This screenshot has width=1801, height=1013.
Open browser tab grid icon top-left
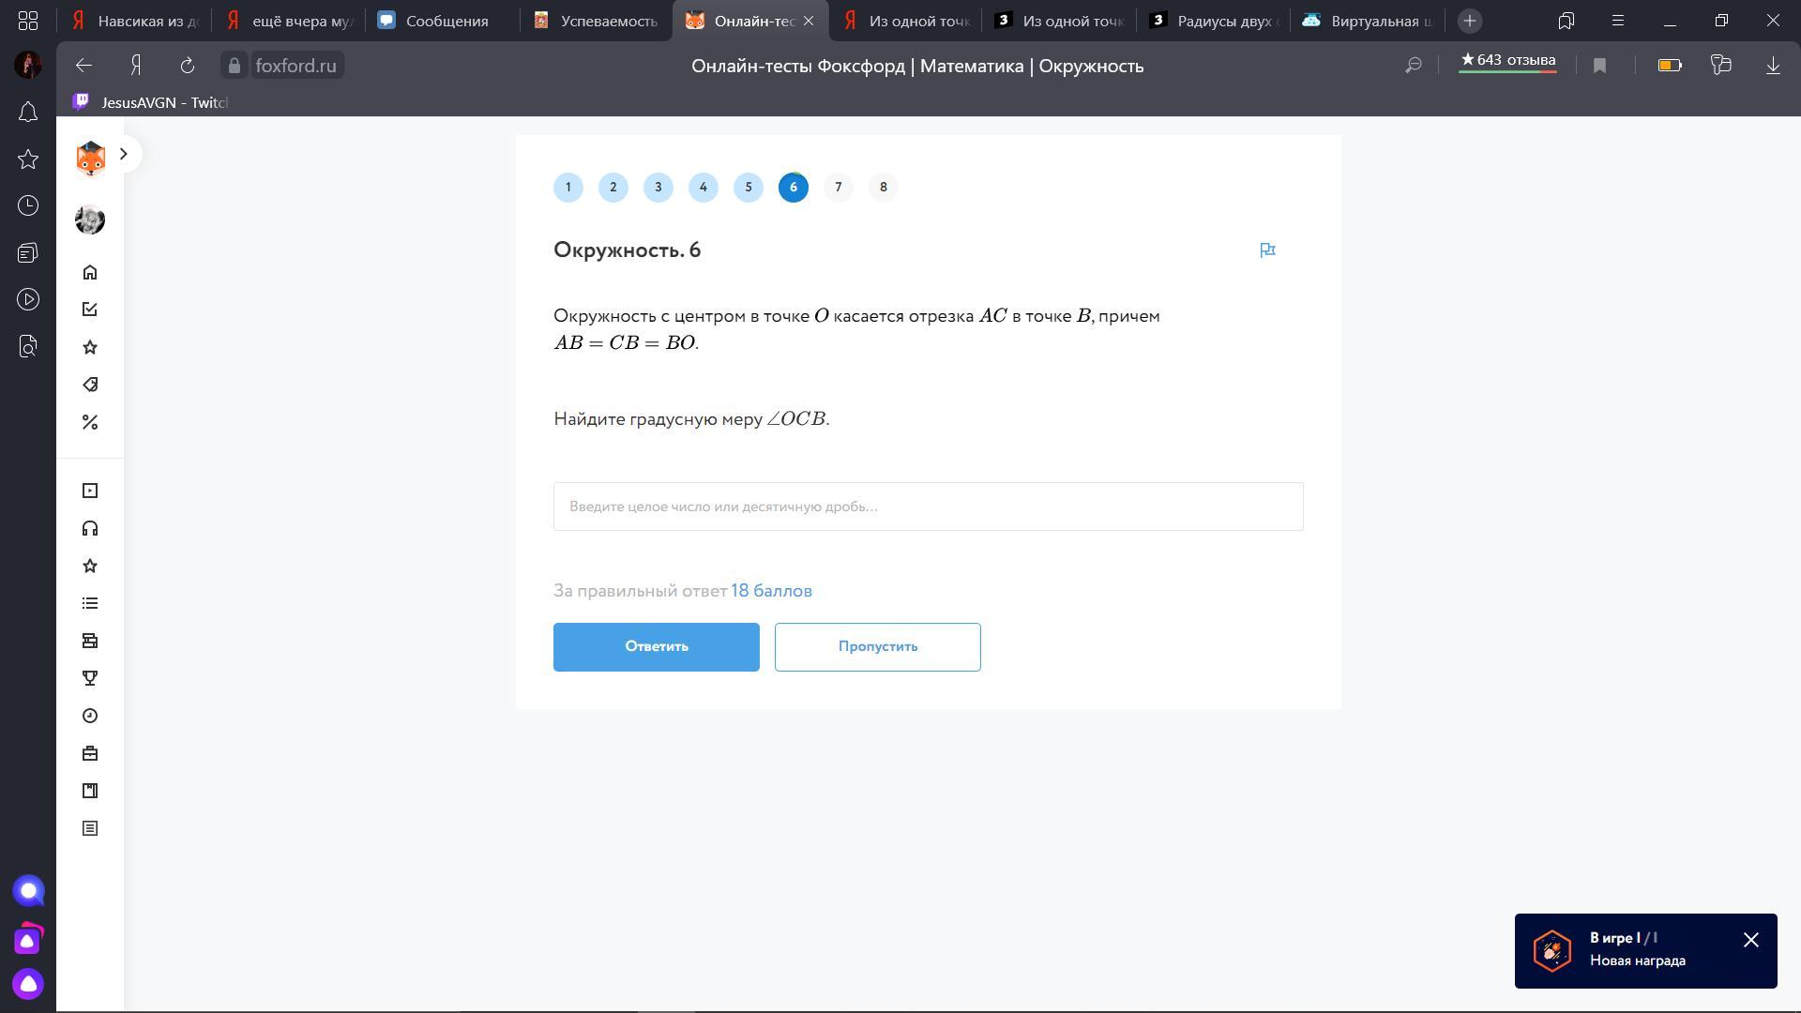coord(28,21)
